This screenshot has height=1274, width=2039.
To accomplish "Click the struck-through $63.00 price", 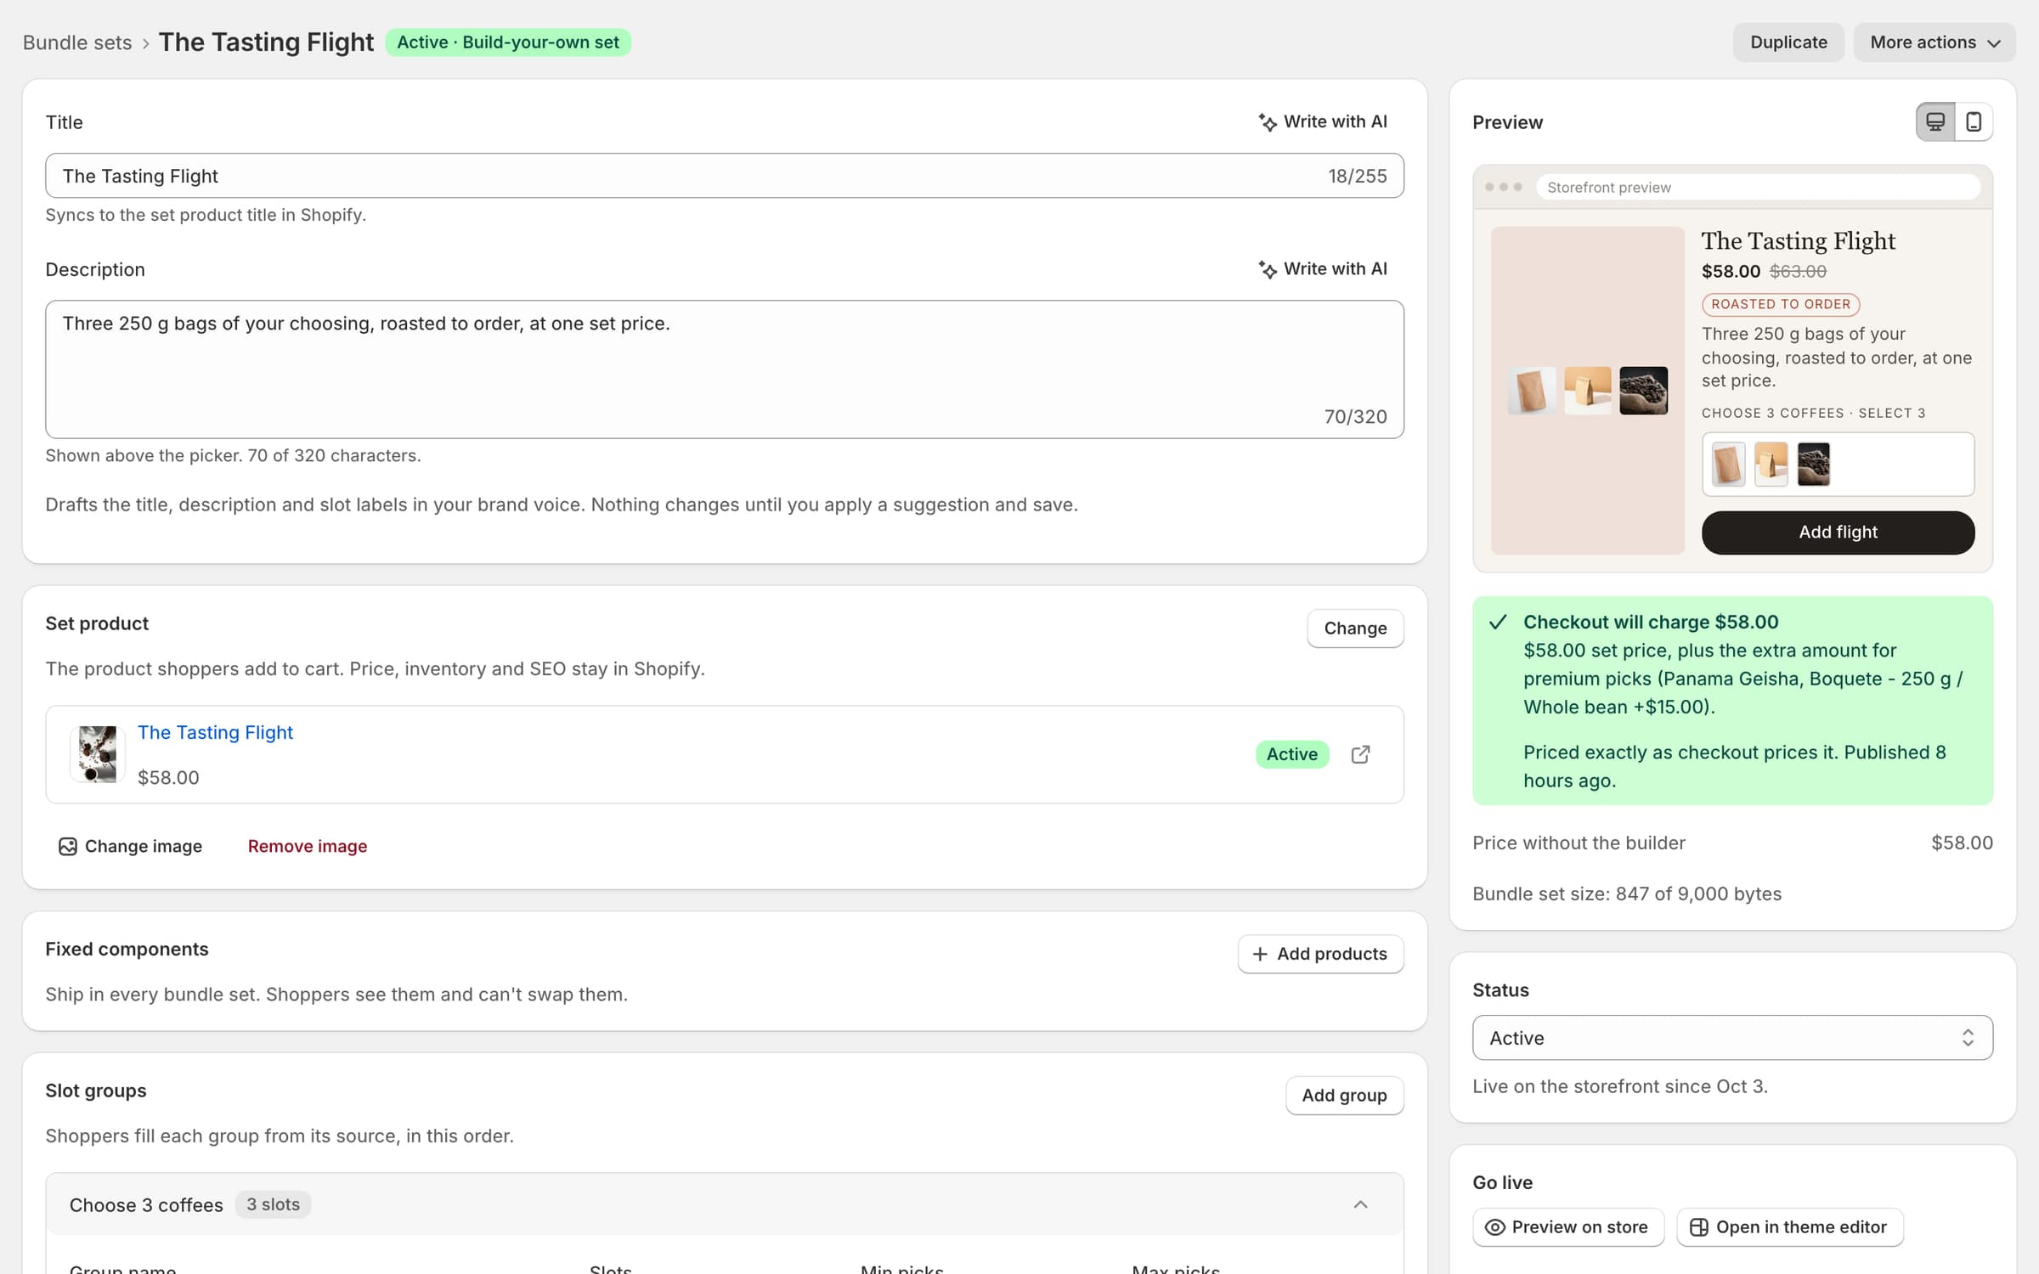I will coord(1798,271).
